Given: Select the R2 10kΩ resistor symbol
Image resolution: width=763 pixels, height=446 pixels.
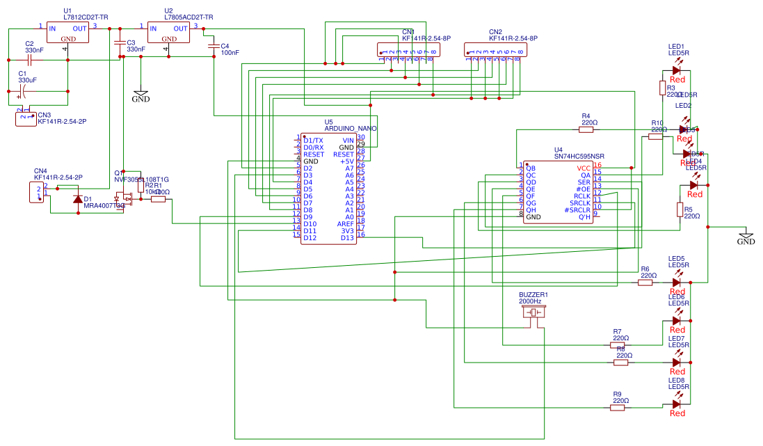Looking at the screenshot, I should (140, 186).
